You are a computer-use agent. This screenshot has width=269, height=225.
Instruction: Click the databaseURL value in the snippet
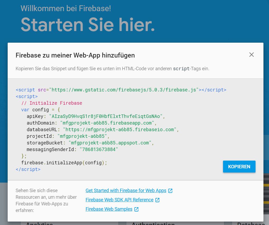tap(120, 130)
